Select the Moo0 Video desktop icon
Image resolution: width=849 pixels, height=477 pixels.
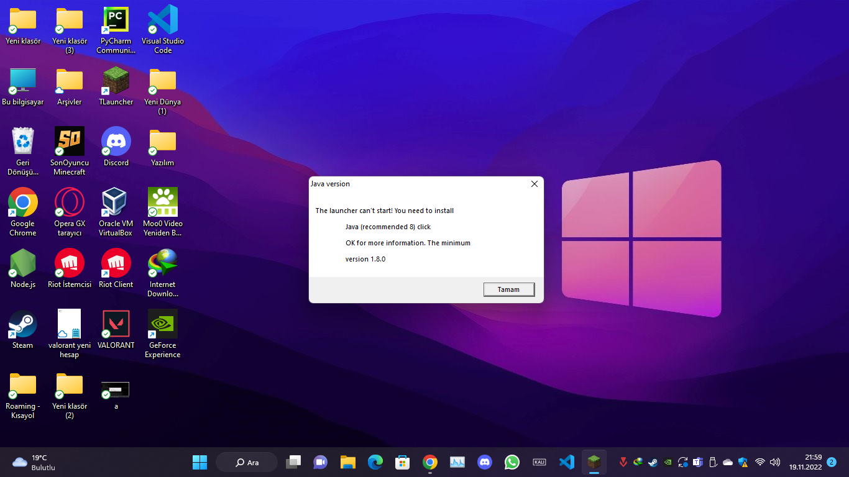[163, 212]
